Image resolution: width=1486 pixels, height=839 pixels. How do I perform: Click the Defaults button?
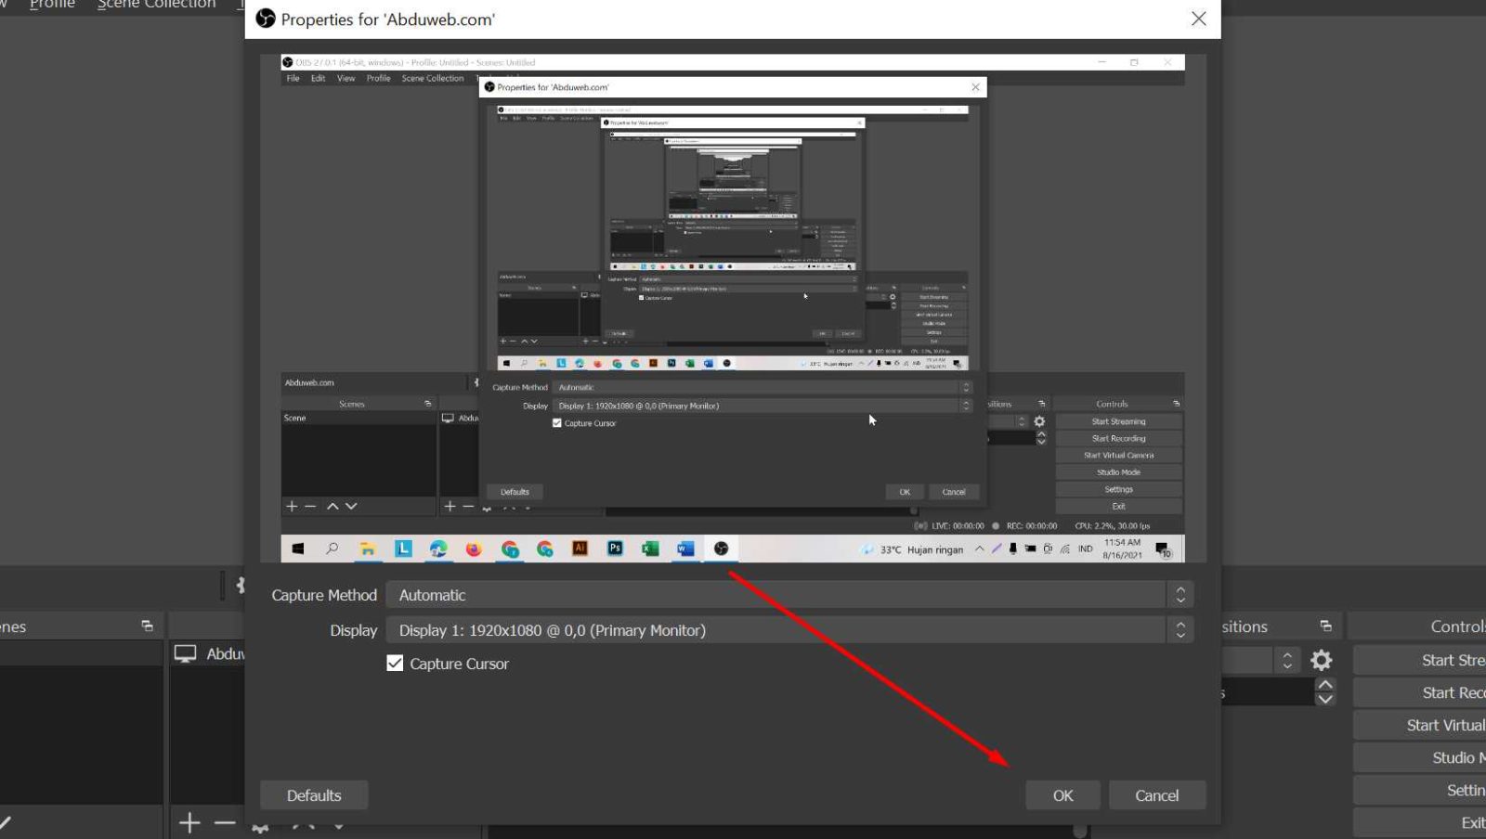(x=313, y=794)
